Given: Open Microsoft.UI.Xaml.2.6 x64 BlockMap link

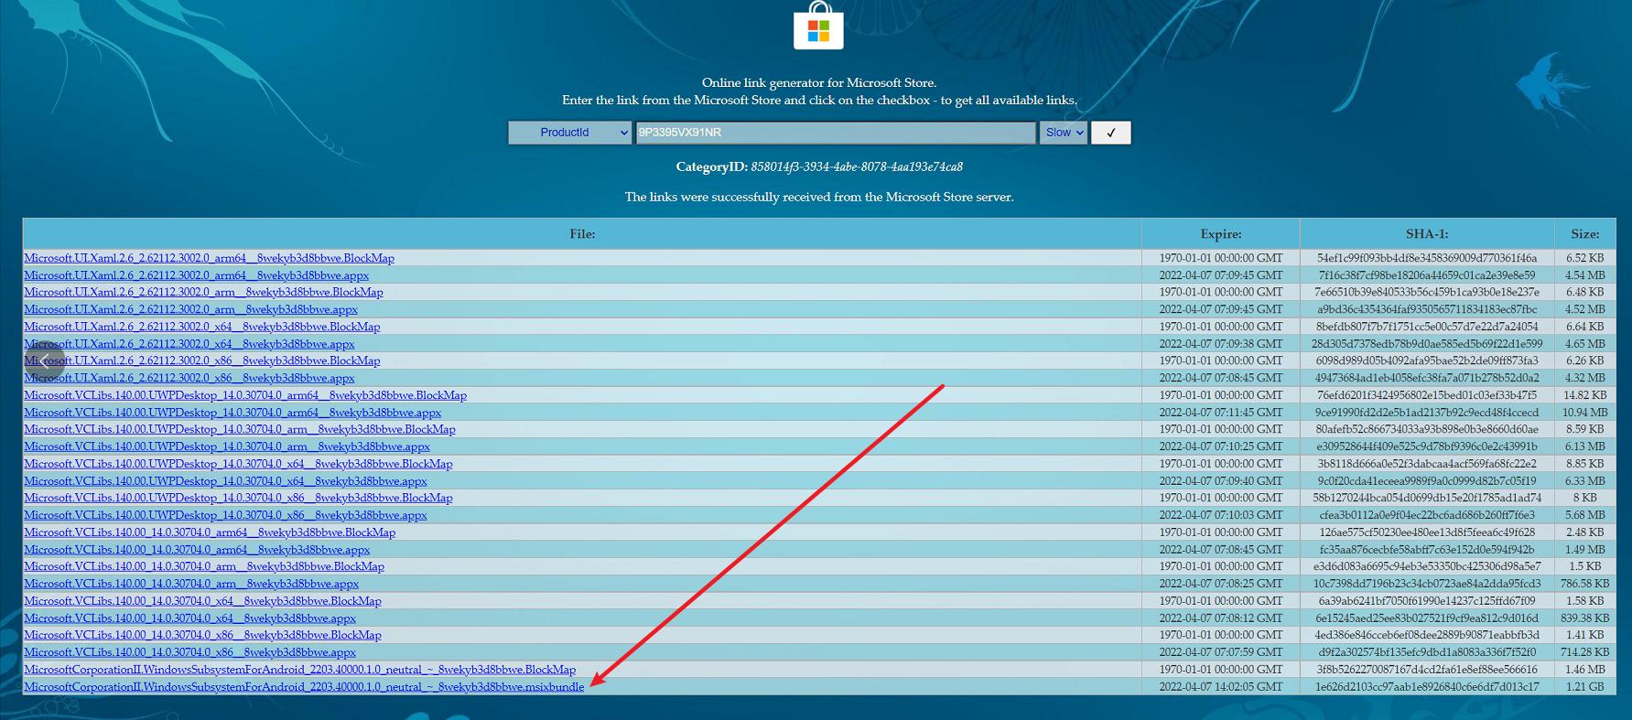Looking at the screenshot, I should click(202, 327).
